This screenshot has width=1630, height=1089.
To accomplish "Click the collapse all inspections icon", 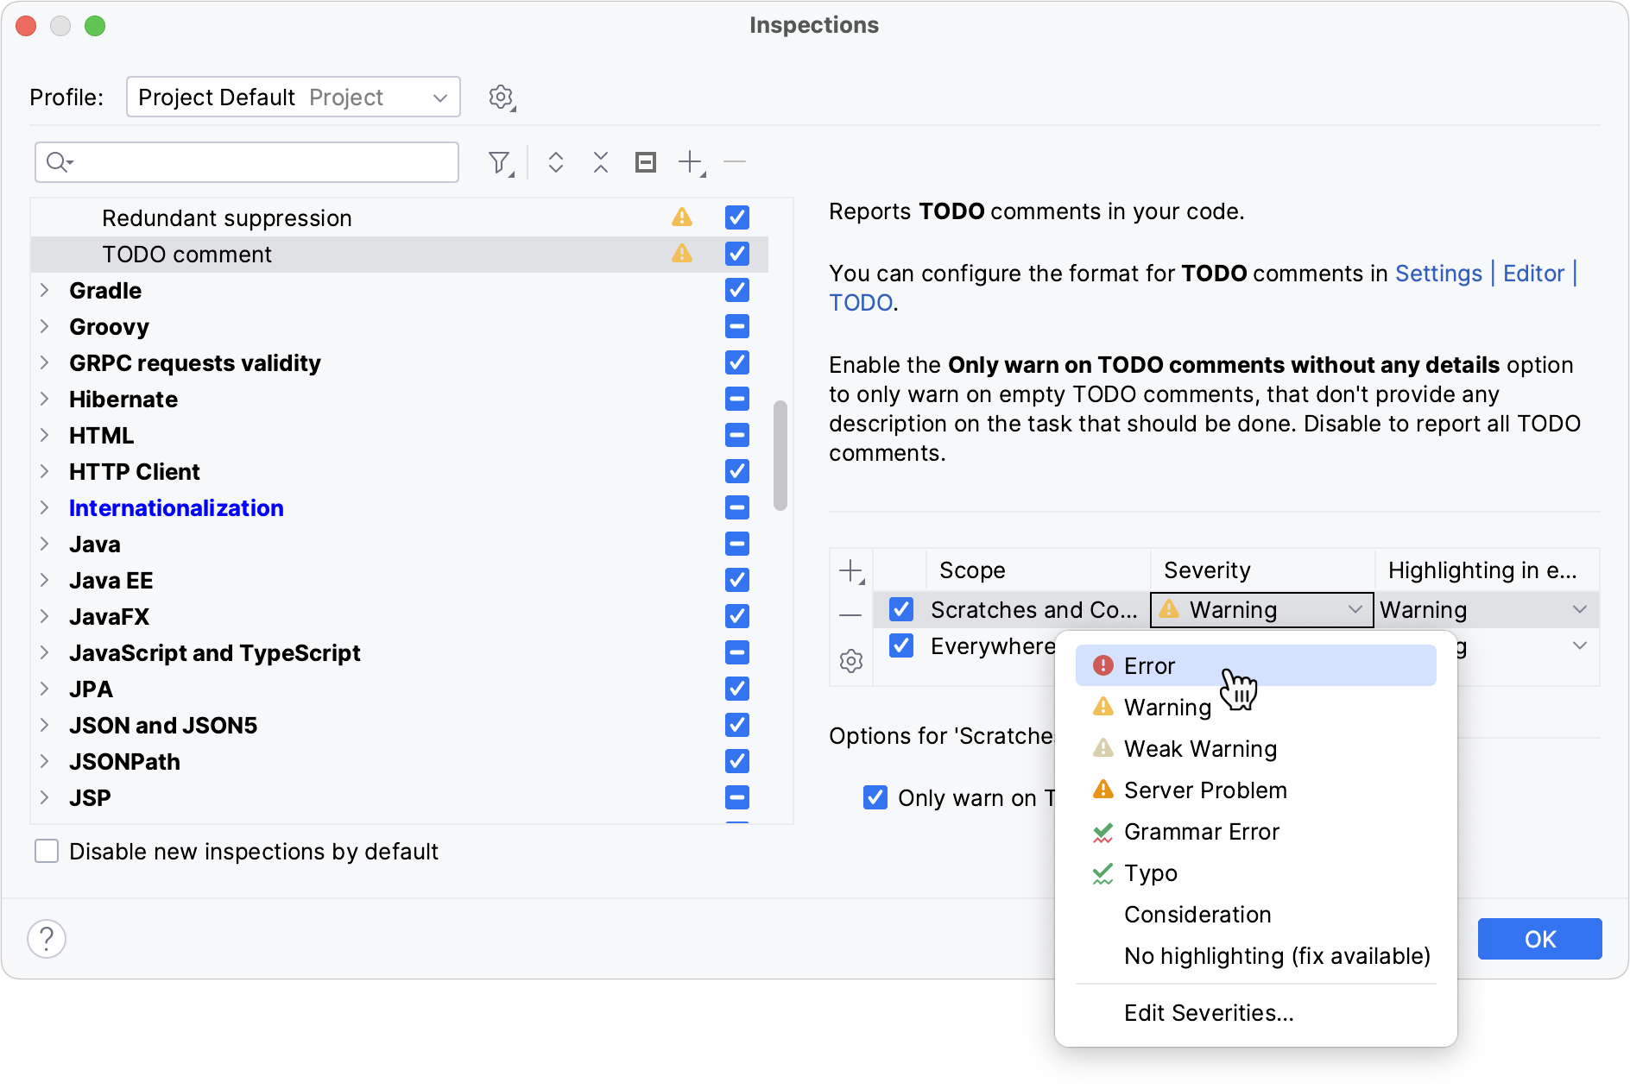I will [x=601, y=162].
